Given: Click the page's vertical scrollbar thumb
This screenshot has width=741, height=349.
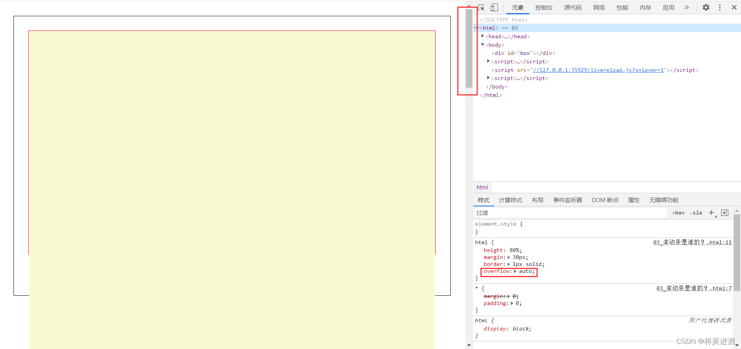Looking at the screenshot, I should tap(469, 48).
